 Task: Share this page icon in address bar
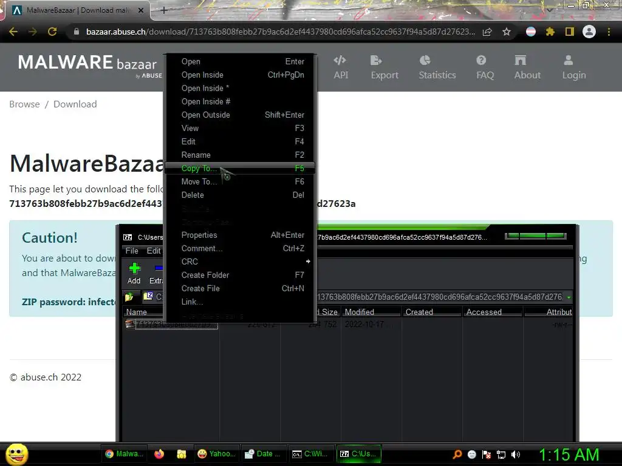click(x=487, y=32)
